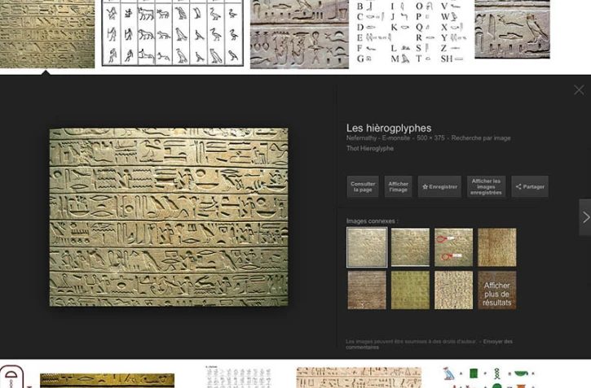Click the Envoyer des commentaires link

497,342
